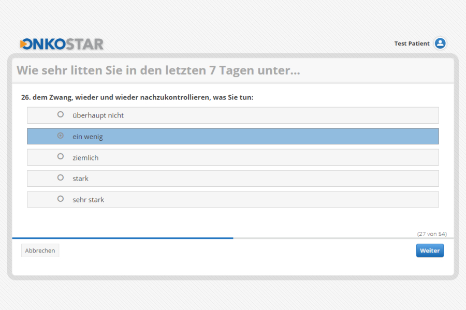Click the 'überhaupt nicht' answer label text

98,115
